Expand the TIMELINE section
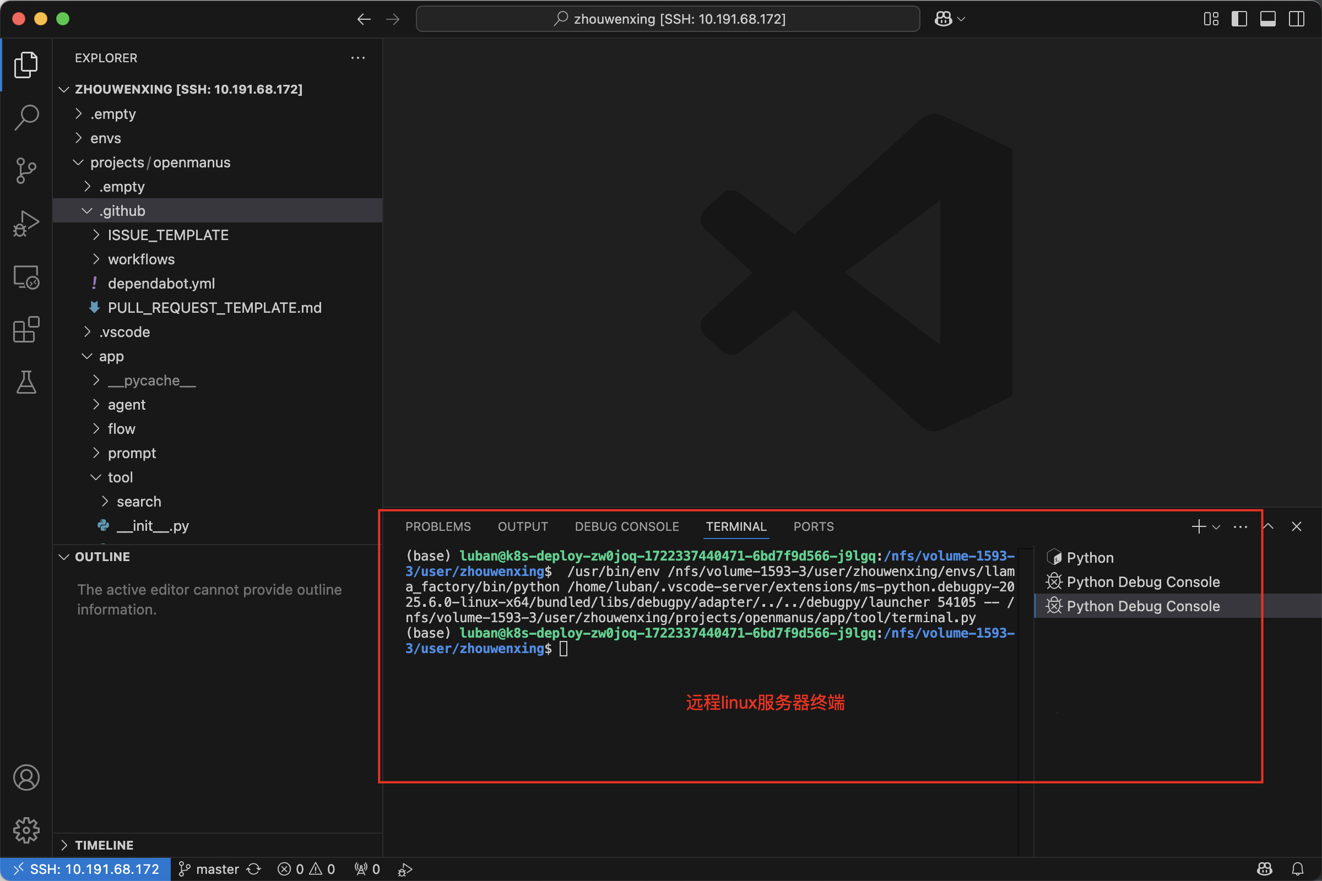Image resolution: width=1322 pixels, height=881 pixels. (218, 845)
